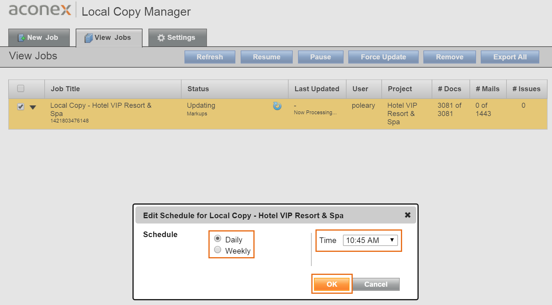This screenshot has height=305, width=552.
Task: Click the Settings gear icon
Action: (161, 38)
